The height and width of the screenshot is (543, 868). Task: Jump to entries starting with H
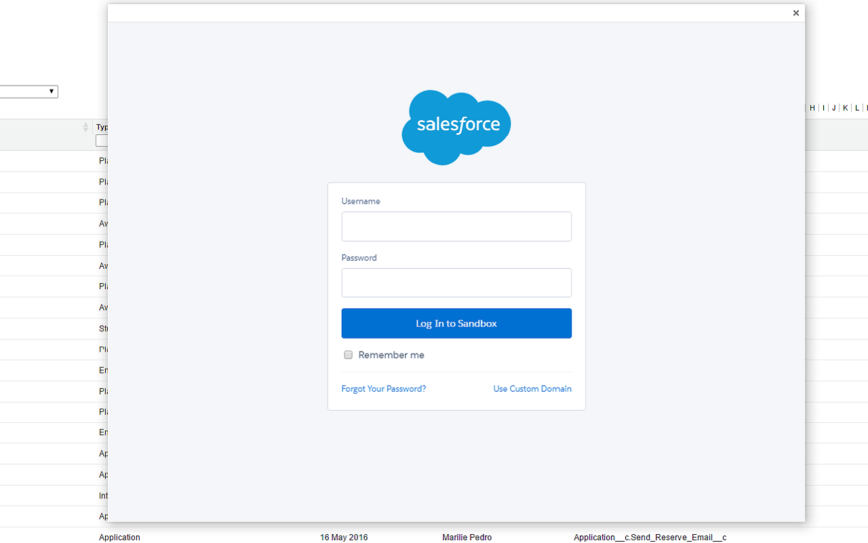point(812,108)
